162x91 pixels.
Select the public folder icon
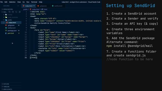point(6,20)
